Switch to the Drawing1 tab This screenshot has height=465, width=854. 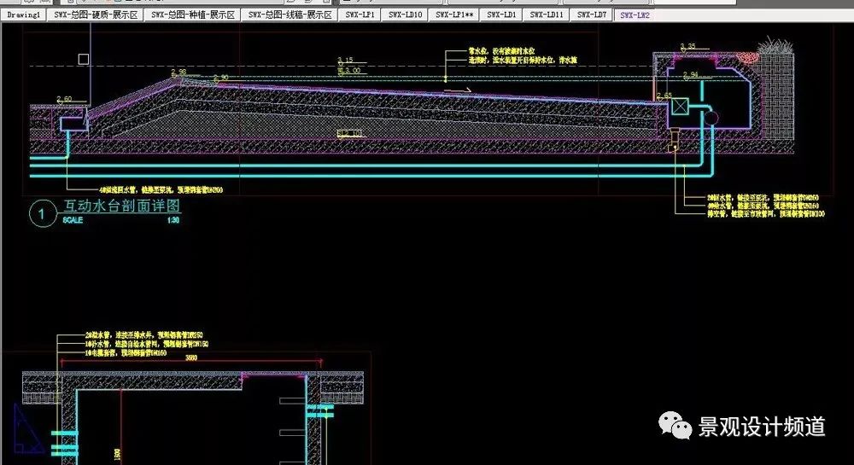pyautogui.click(x=23, y=15)
